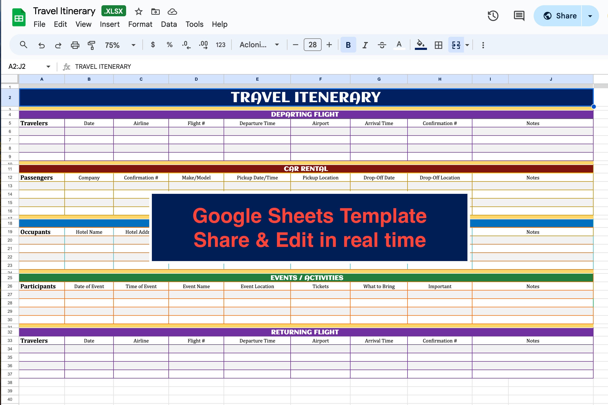Screen dimensions: 608x405
Task: Apply strikethrough to the selected text
Action: pos(382,45)
